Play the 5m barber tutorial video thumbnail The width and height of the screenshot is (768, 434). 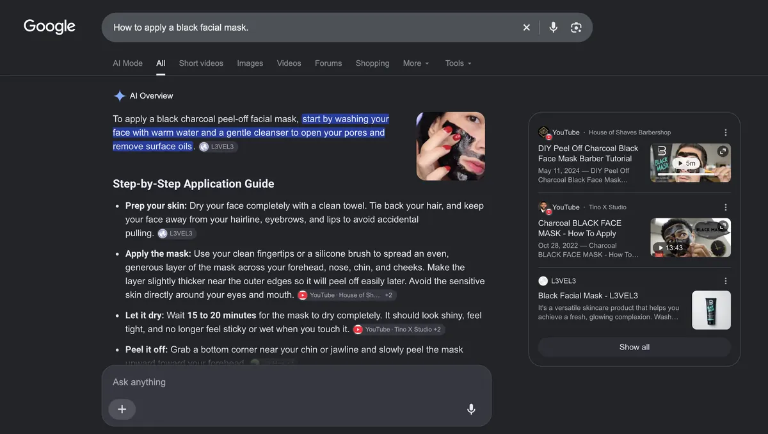(x=691, y=163)
